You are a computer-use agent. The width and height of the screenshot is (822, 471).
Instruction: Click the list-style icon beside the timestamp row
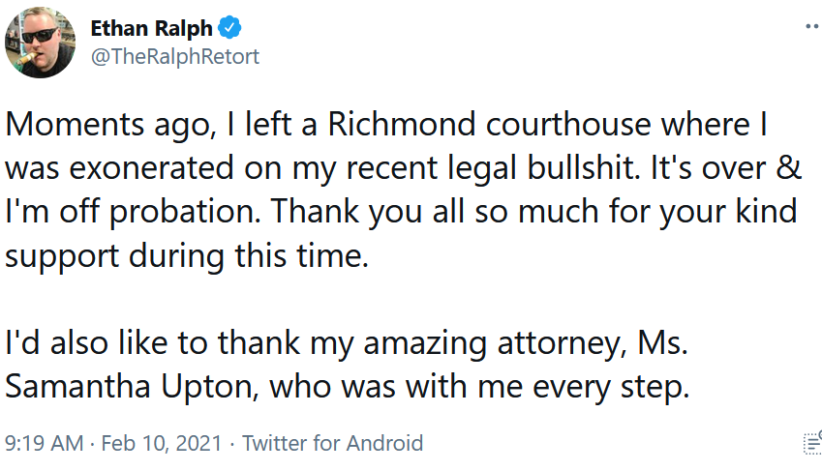[x=813, y=443]
